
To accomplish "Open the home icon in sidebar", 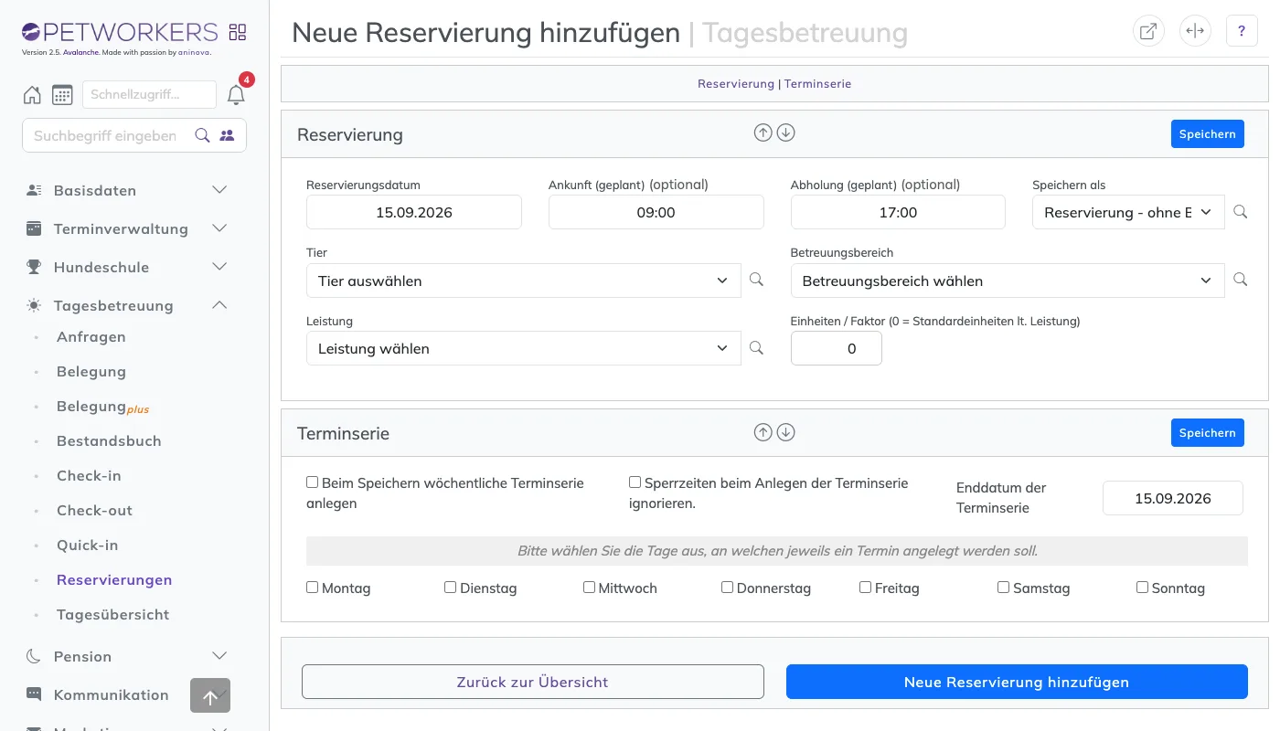I will (32, 95).
